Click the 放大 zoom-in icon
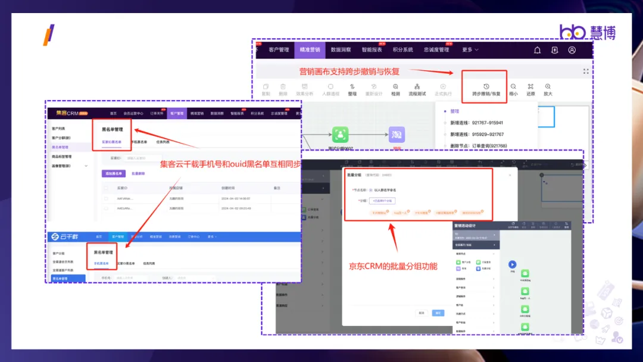This screenshot has width=643, height=362. 548,86
